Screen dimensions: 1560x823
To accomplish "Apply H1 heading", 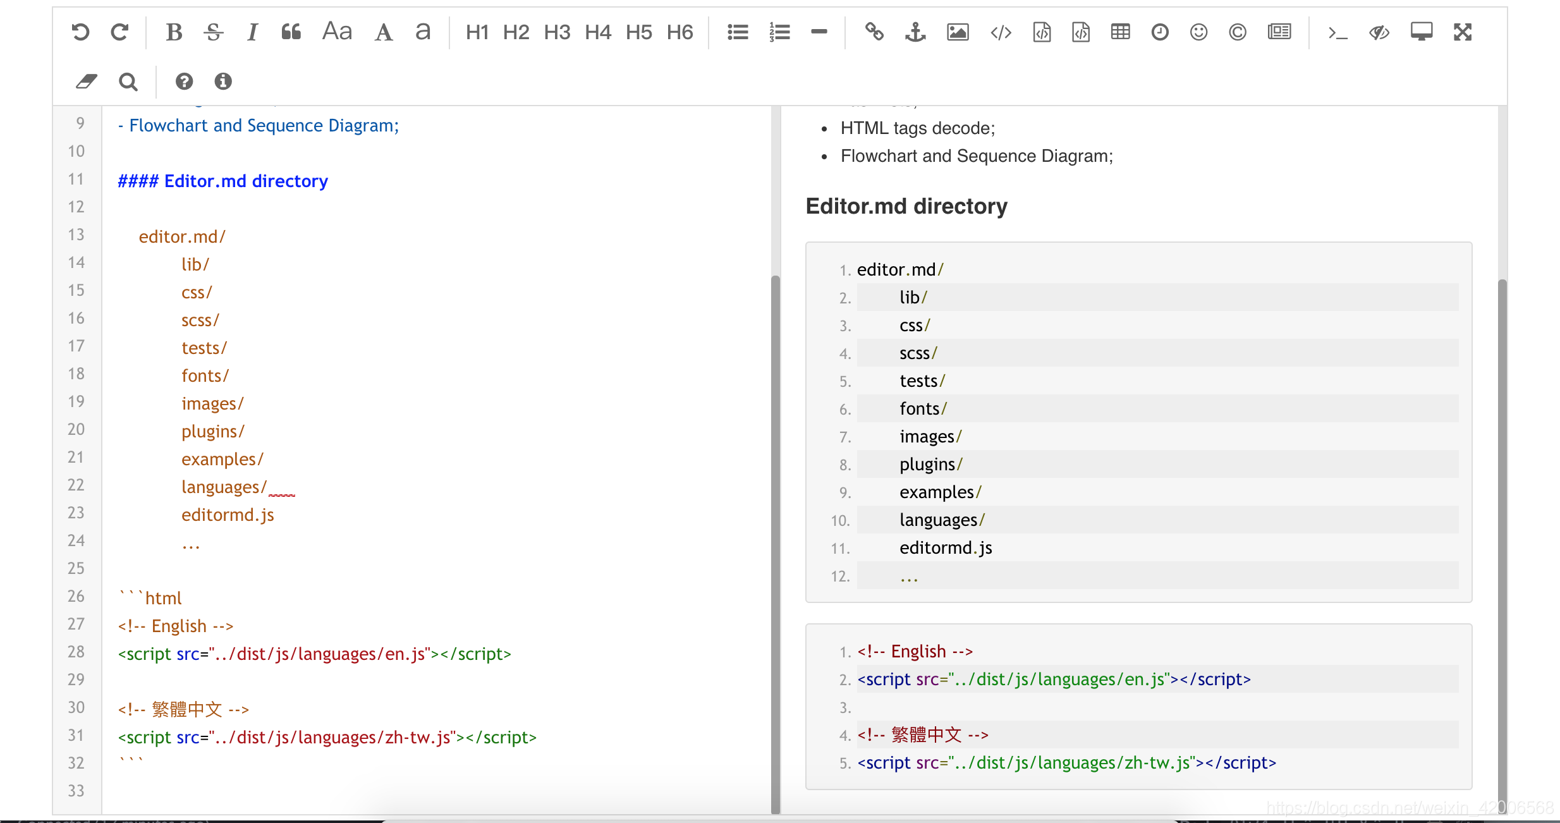I will (x=477, y=32).
